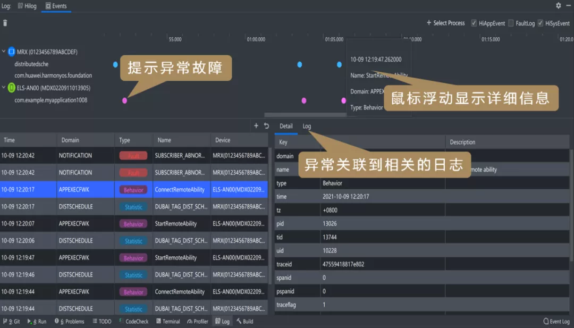
Task: Click first pink marker on com.example.myapplication1008 row
Action: point(124,100)
